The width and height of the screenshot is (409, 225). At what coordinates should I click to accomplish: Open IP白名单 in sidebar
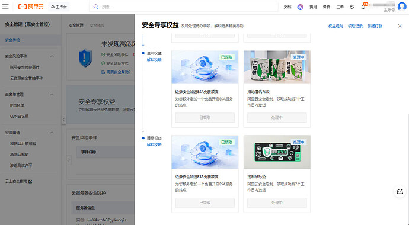tap(17, 105)
